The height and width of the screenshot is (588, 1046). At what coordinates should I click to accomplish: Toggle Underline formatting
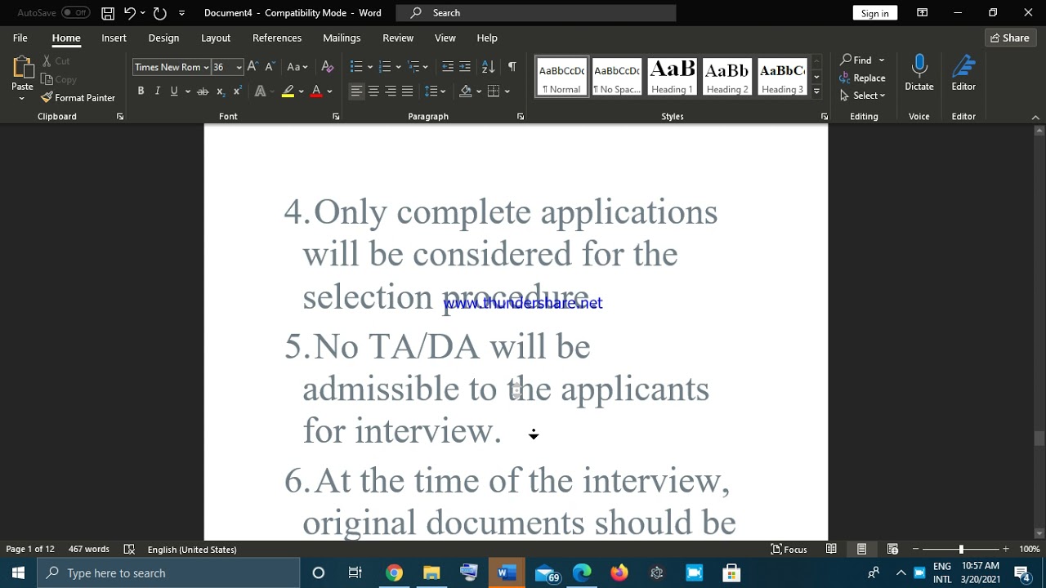(174, 91)
